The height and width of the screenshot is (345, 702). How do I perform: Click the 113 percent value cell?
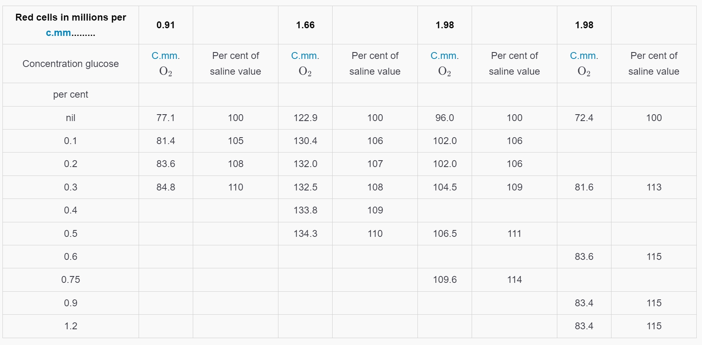tap(654, 187)
